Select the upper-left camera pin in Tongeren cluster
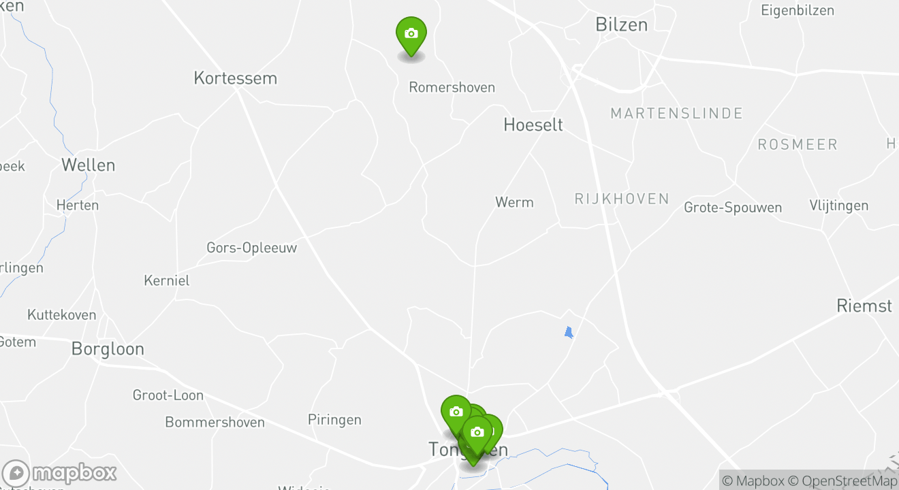The image size is (899, 490). pos(456,414)
